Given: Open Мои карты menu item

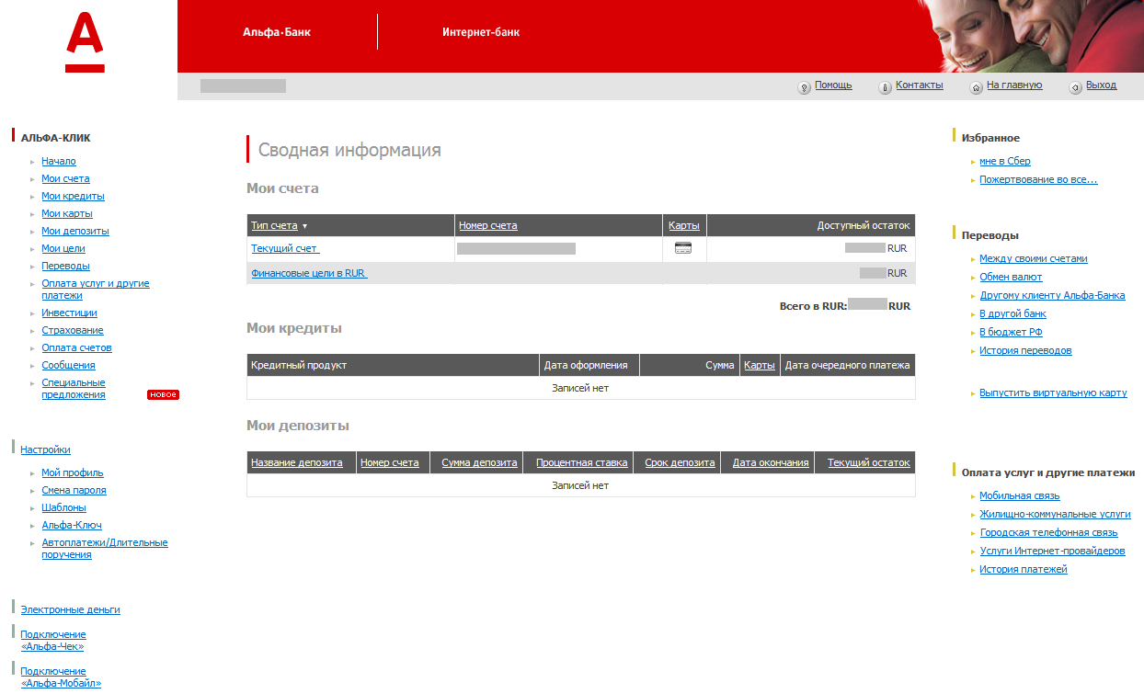Looking at the screenshot, I should click(67, 213).
